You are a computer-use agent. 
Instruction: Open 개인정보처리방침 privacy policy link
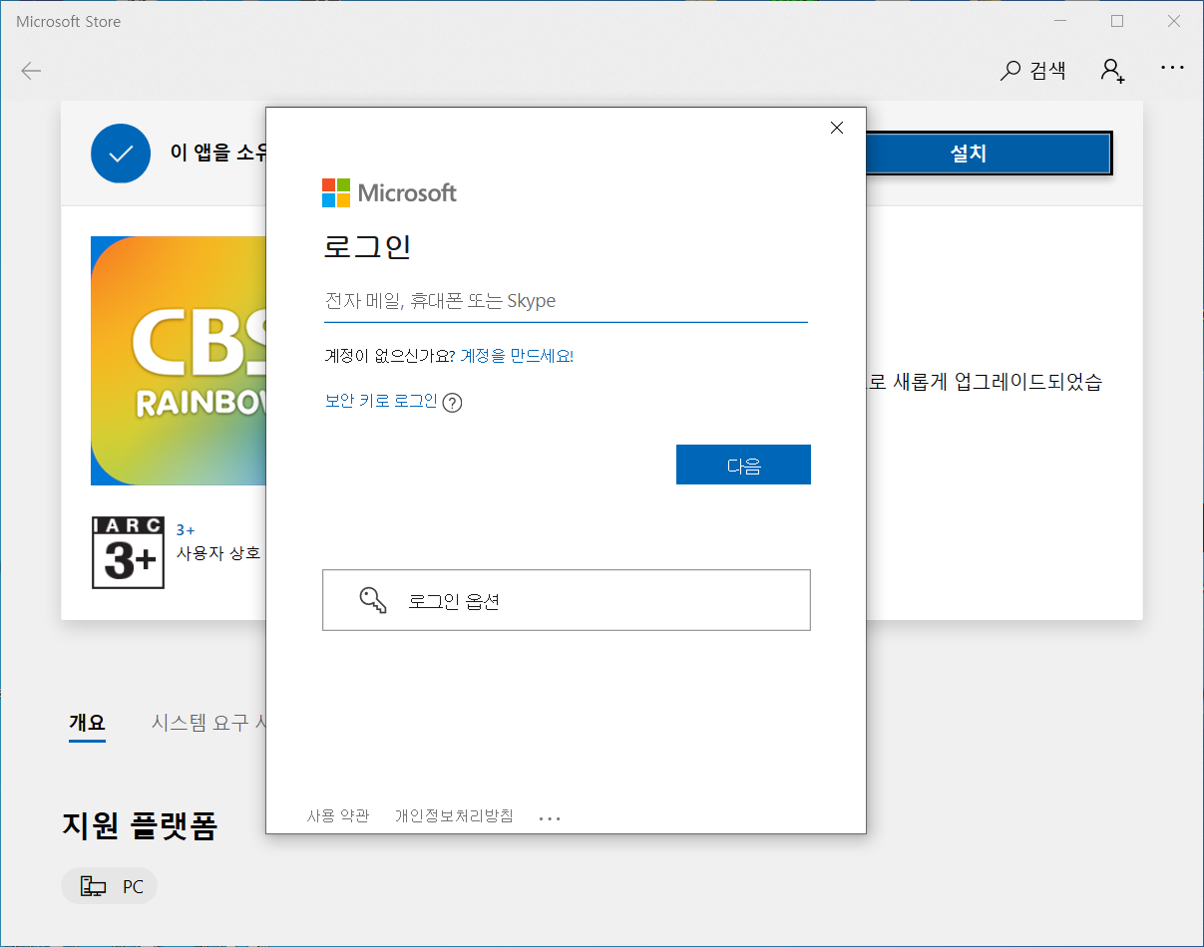point(454,815)
